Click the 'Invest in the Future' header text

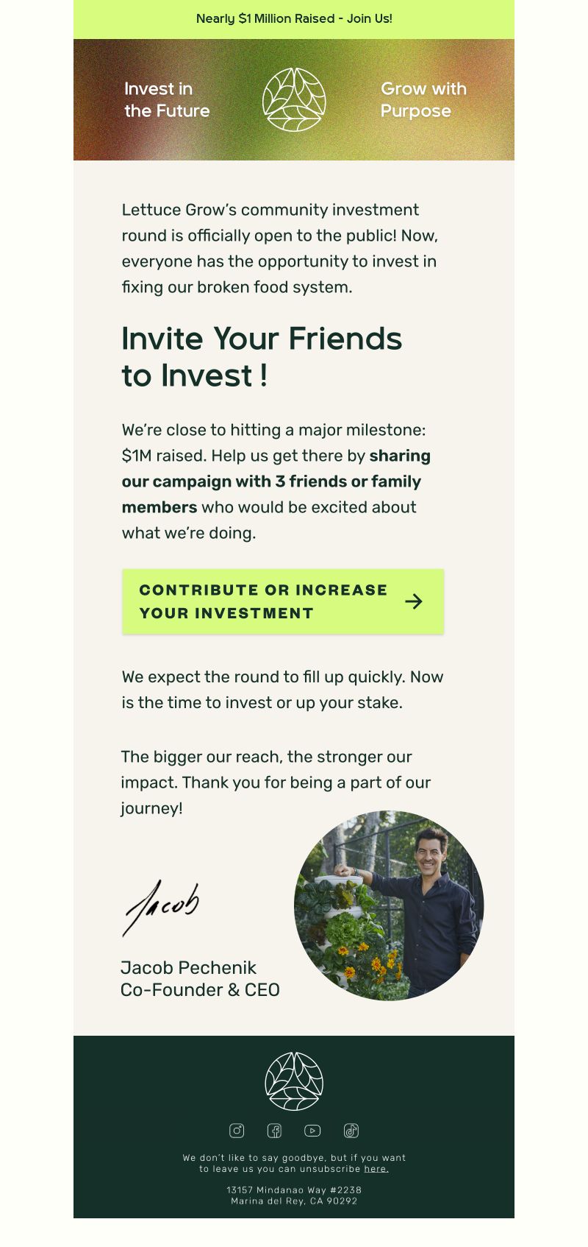click(167, 99)
